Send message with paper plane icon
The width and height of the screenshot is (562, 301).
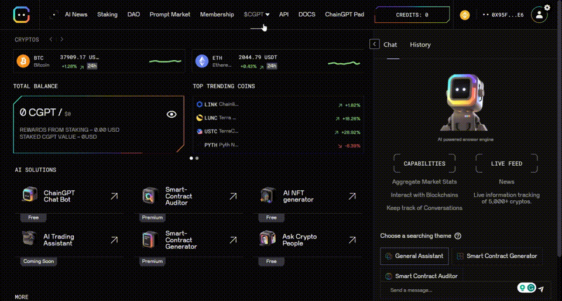click(541, 289)
